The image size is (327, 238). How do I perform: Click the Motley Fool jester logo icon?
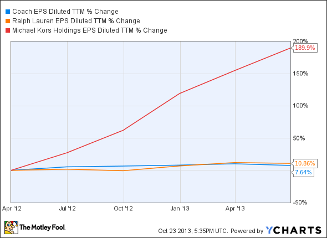pos(11,227)
